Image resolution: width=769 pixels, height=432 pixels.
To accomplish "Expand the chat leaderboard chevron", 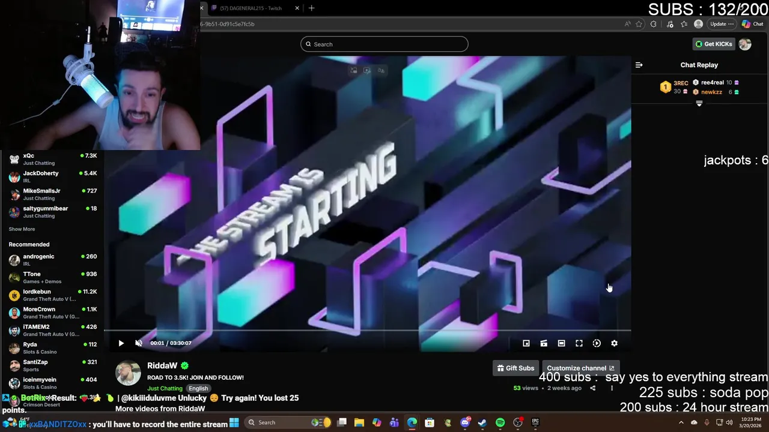I will [699, 103].
